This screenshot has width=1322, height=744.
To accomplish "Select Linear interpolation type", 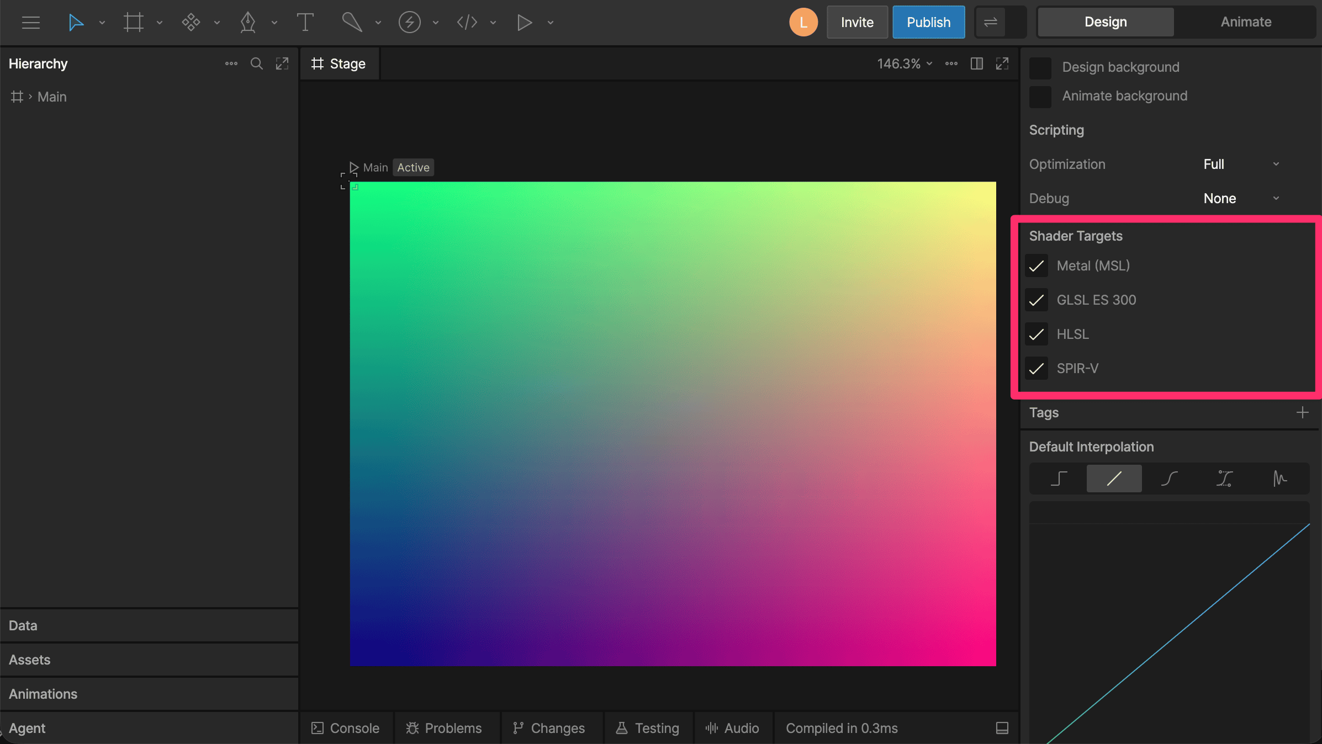I will coord(1114,479).
